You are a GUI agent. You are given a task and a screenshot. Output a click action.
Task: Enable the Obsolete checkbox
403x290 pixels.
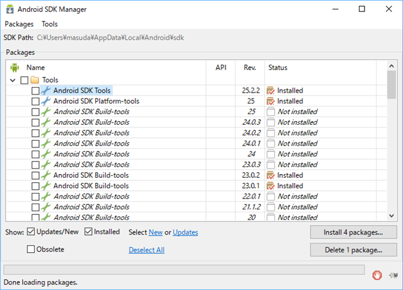(31, 250)
